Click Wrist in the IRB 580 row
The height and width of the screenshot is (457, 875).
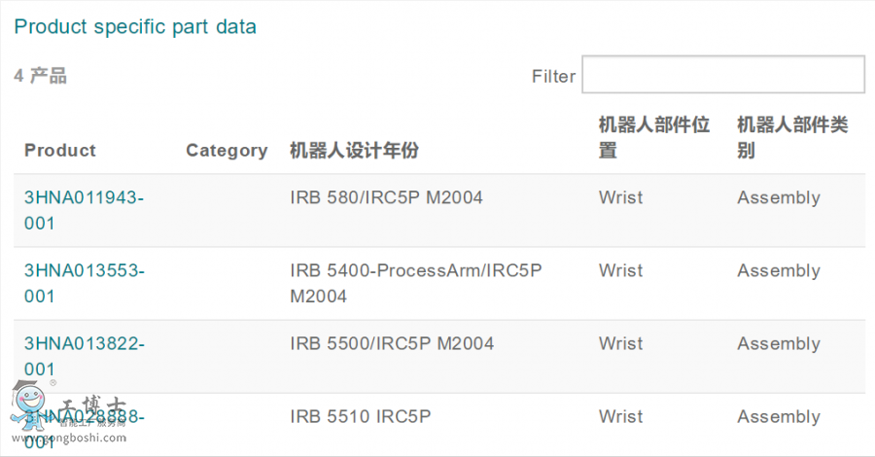[620, 197]
